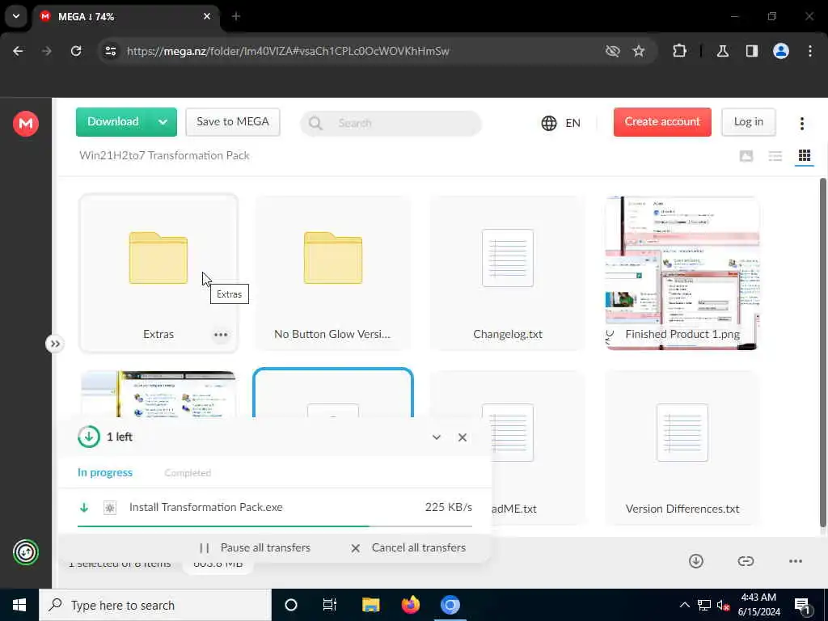Click the transfer progress bar

(275, 526)
